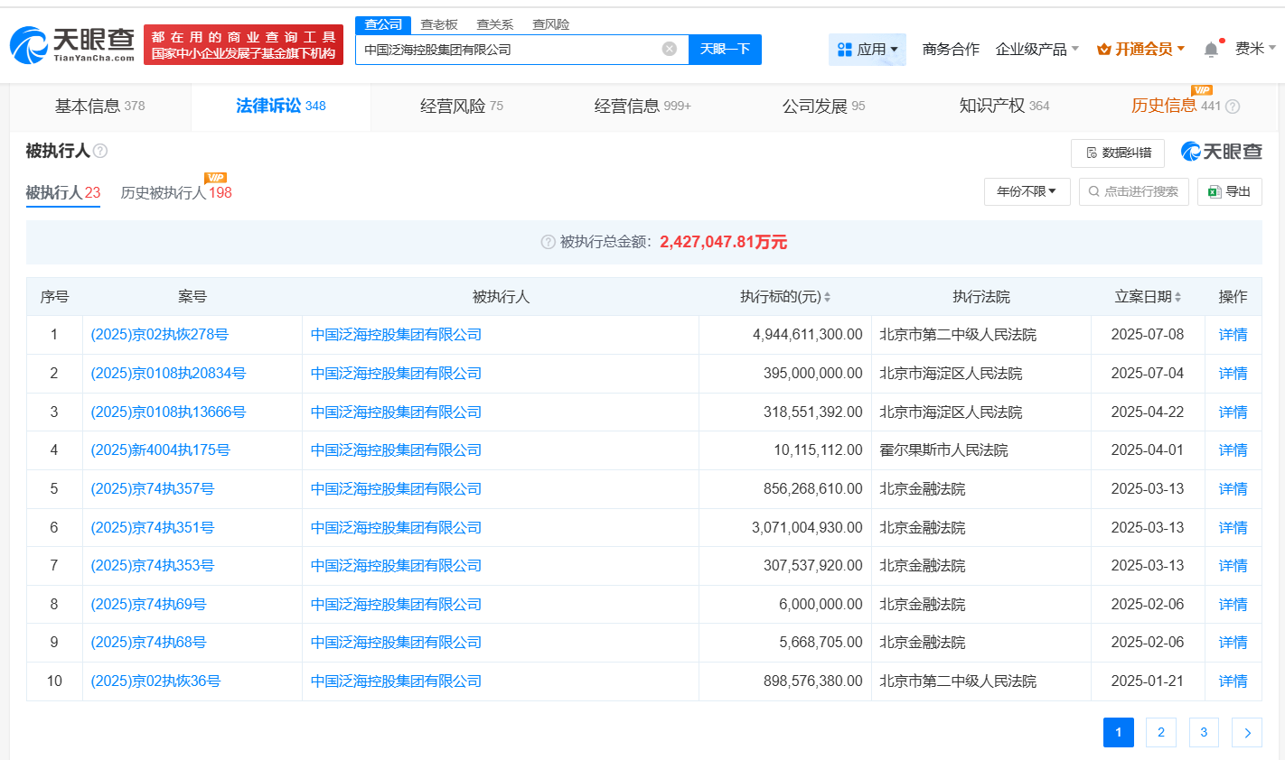The width and height of the screenshot is (1285, 760).
Task: Open the 费米 user account menu
Action: (1255, 49)
